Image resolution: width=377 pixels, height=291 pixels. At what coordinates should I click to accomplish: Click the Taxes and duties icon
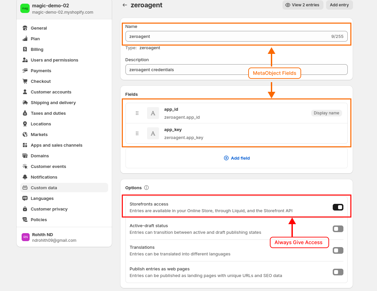coord(25,113)
